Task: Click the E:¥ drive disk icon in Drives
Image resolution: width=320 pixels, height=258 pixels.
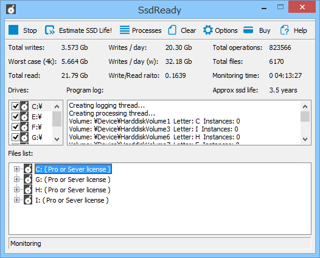Action: tap(24, 117)
